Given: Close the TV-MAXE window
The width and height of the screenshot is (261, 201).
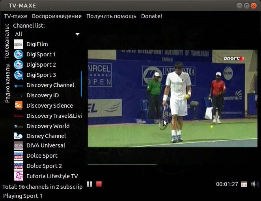Looking at the screenshot, I should (x=254, y=6).
